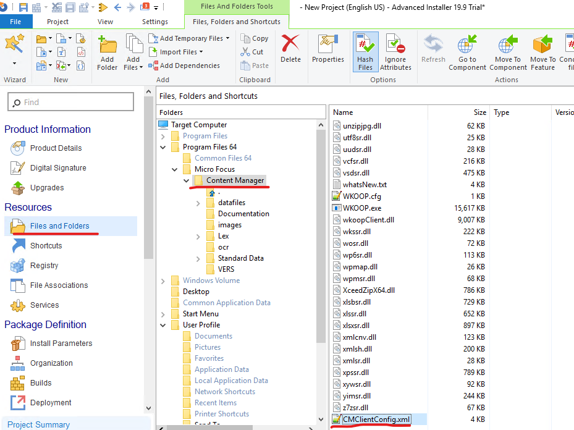This screenshot has height=430, width=574.
Task: Enable Ignore Attributes
Action: 395,49
